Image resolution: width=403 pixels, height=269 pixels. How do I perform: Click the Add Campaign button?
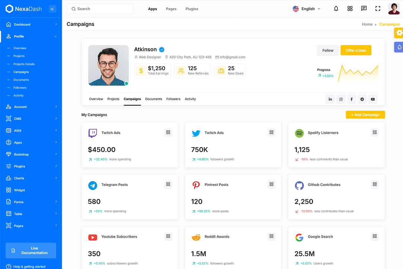pos(365,115)
